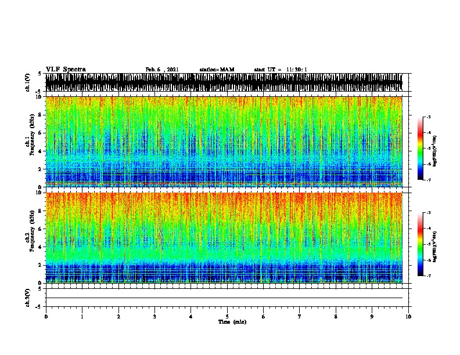Click time-axis tick label "1"
The height and width of the screenshot is (355, 460).
coord(82,317)
